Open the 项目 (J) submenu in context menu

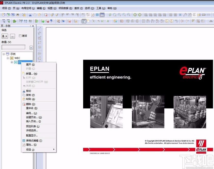point(39,150)
